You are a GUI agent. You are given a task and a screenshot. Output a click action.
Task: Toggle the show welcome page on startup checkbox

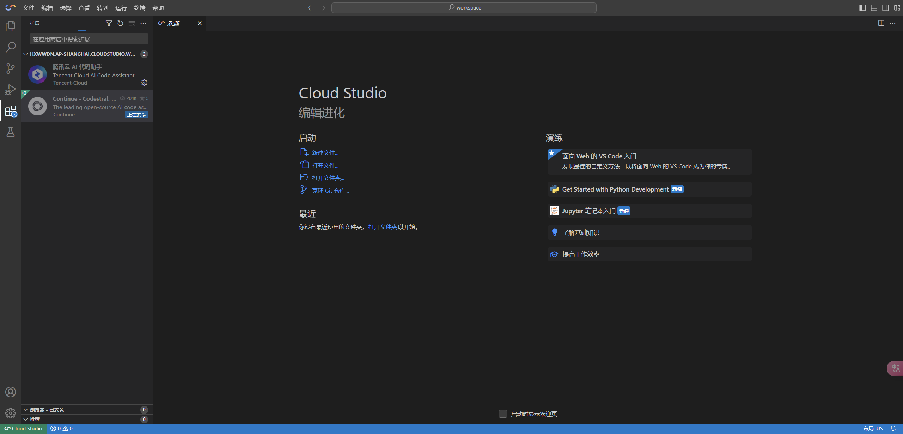coord(503,414)
